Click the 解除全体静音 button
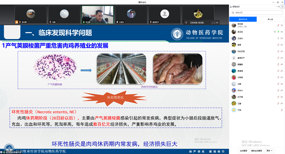Screen dimensions: 285x154 [257, 151]
